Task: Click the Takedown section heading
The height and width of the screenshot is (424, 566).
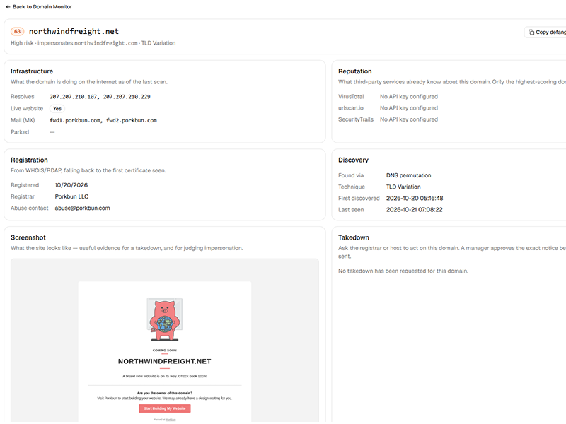Action: click(x=353, y=237)
